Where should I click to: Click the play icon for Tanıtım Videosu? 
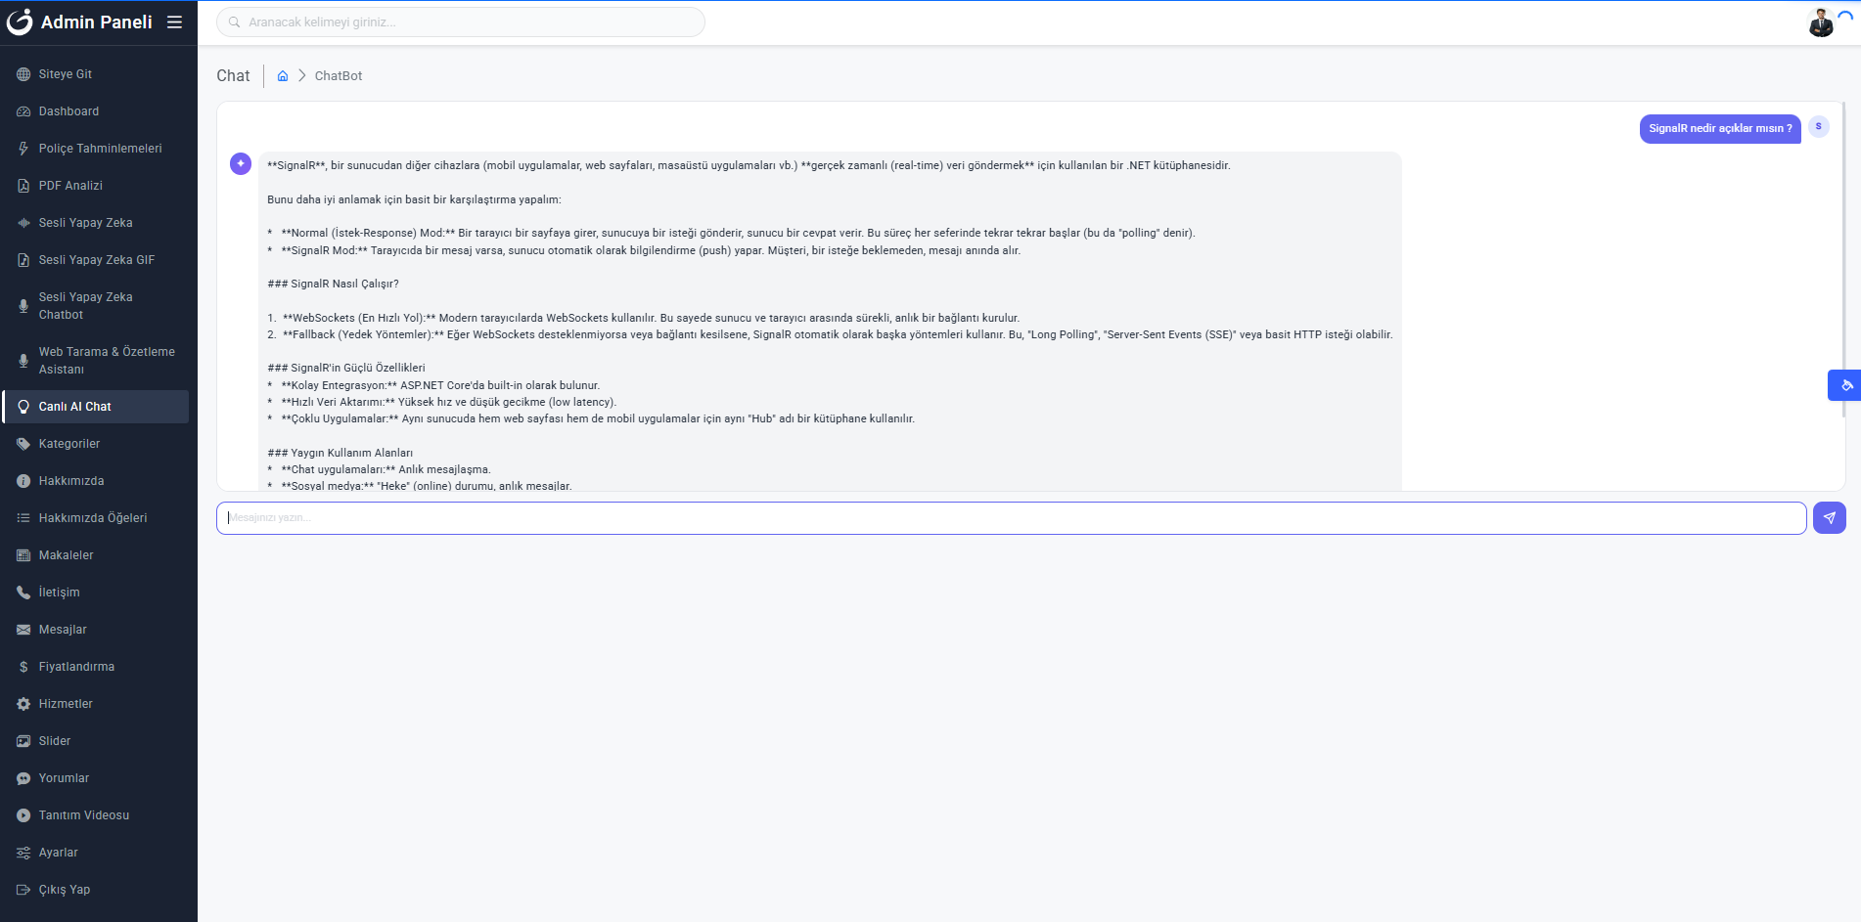pyautogui.click(x=23, y=815)
